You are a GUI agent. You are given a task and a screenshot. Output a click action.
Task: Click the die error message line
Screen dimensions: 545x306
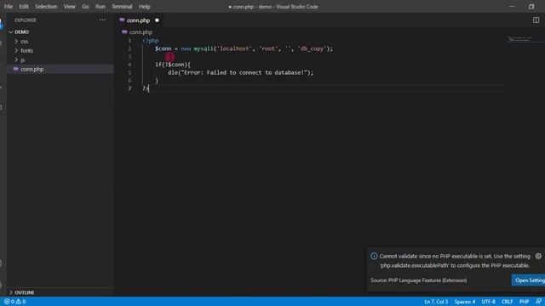[x=240, y=72]
